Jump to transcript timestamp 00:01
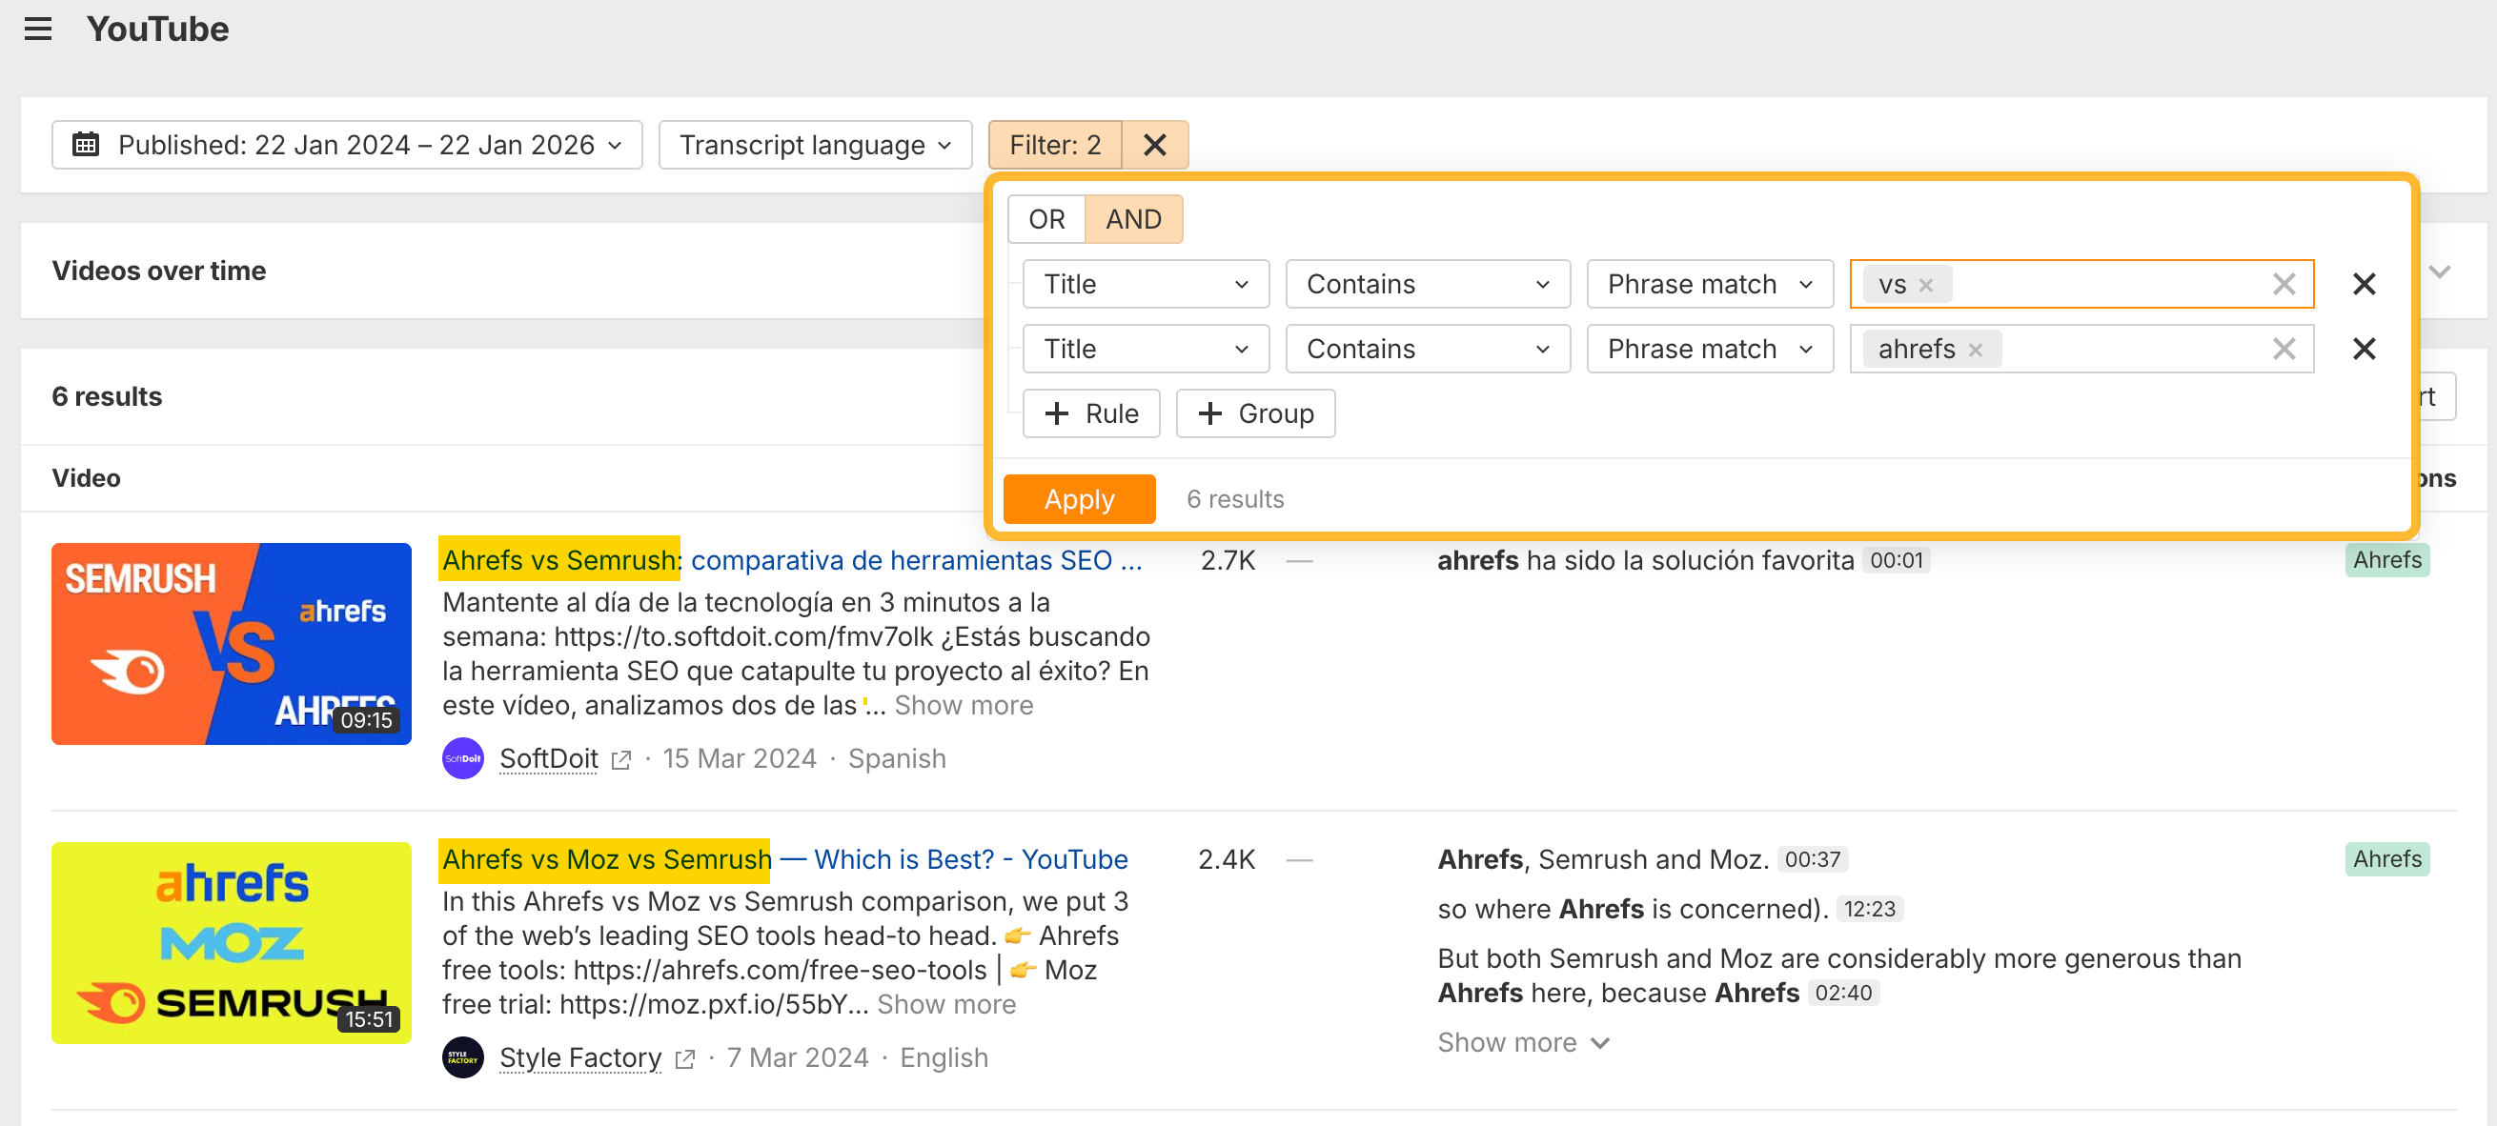The height and width of the screenshot is (1126, 2497). coord(1896,560)
